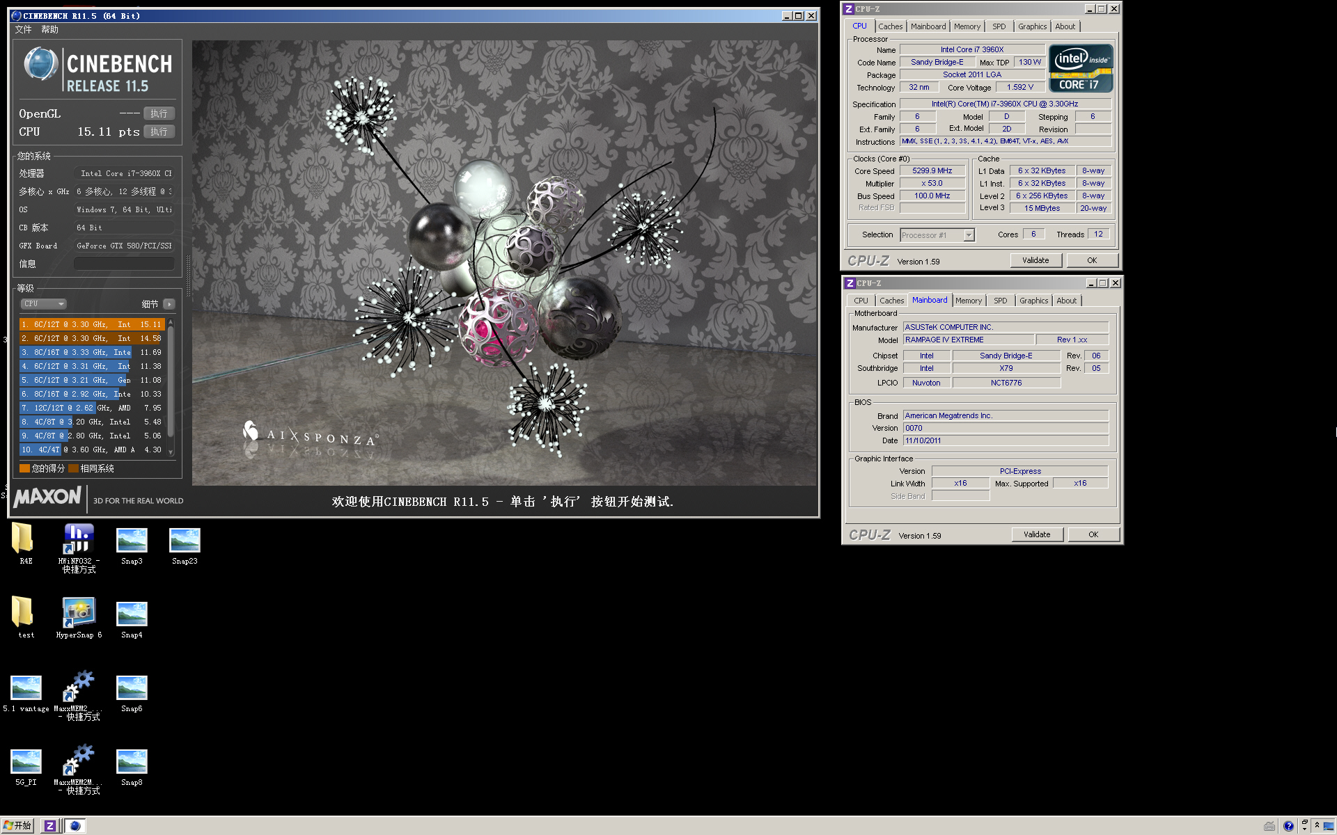This screenshot has width=1337, height=835.
Task: Expand ranking details arrow (细节)
Action: point(169,304)
